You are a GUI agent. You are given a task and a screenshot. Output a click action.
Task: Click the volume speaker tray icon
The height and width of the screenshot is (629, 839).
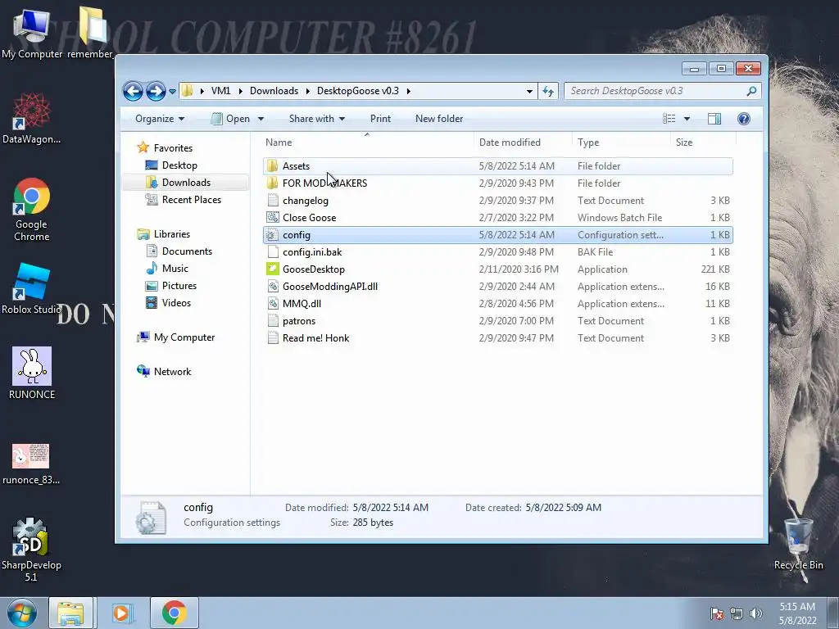(755, 613)
